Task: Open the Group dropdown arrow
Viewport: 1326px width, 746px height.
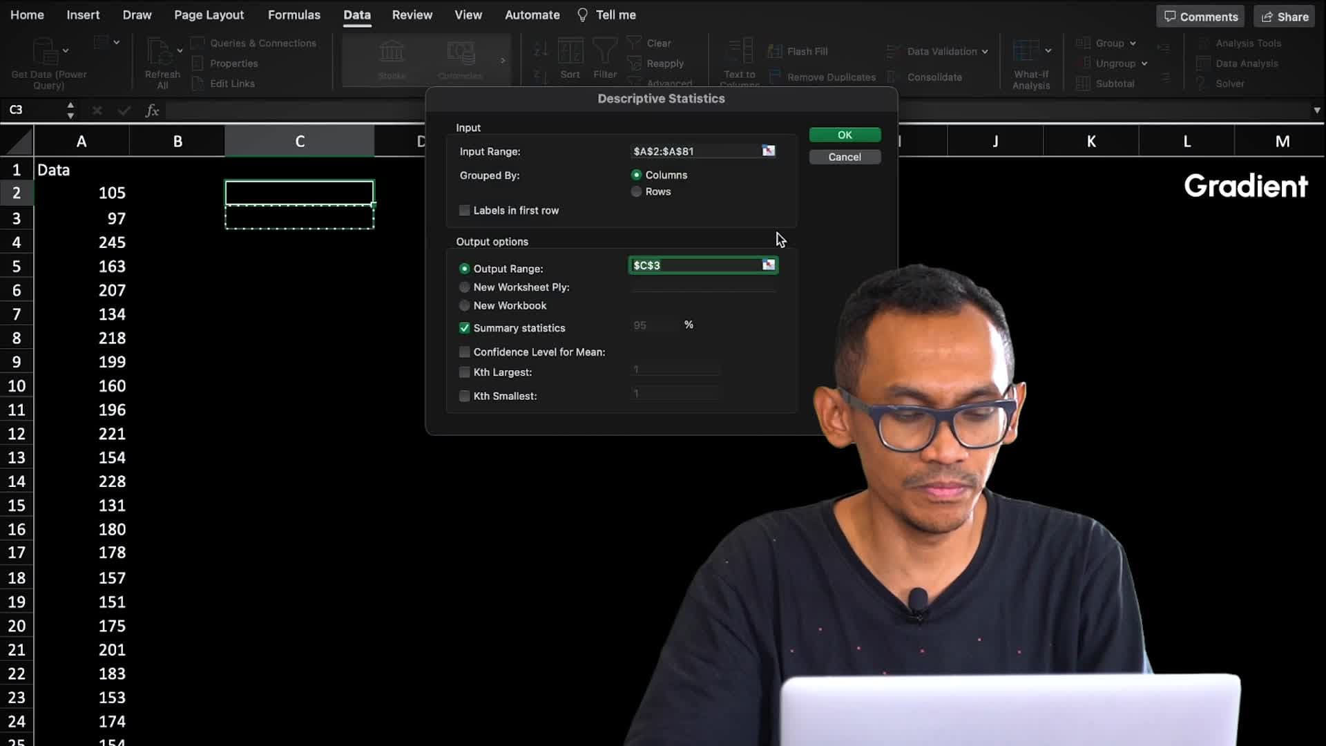Action: click(x=1134, y=43)
